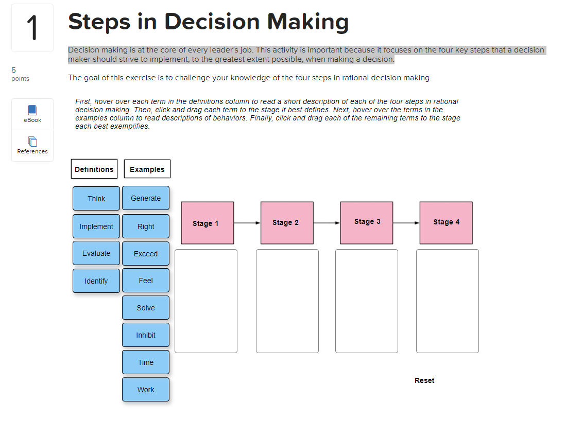Click the Work example tile
The image size is (566, 437).
point(146,389)
